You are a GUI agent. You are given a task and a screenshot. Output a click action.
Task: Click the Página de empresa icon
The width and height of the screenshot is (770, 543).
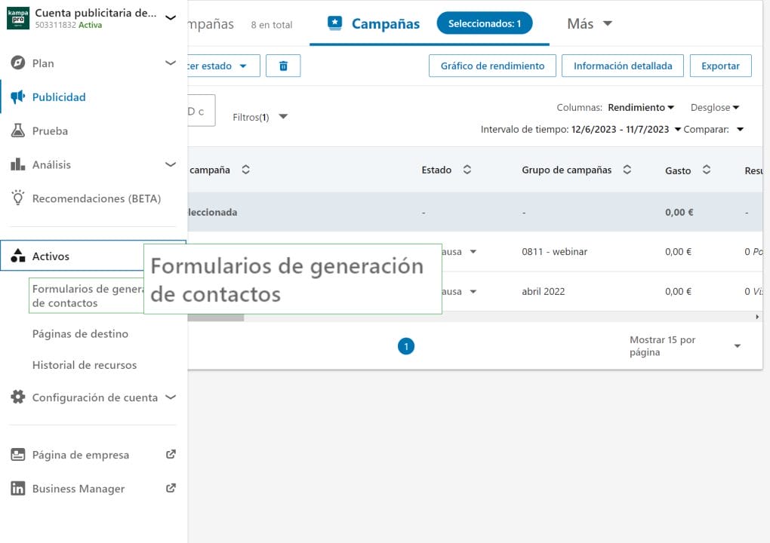(x=18, y=455)
